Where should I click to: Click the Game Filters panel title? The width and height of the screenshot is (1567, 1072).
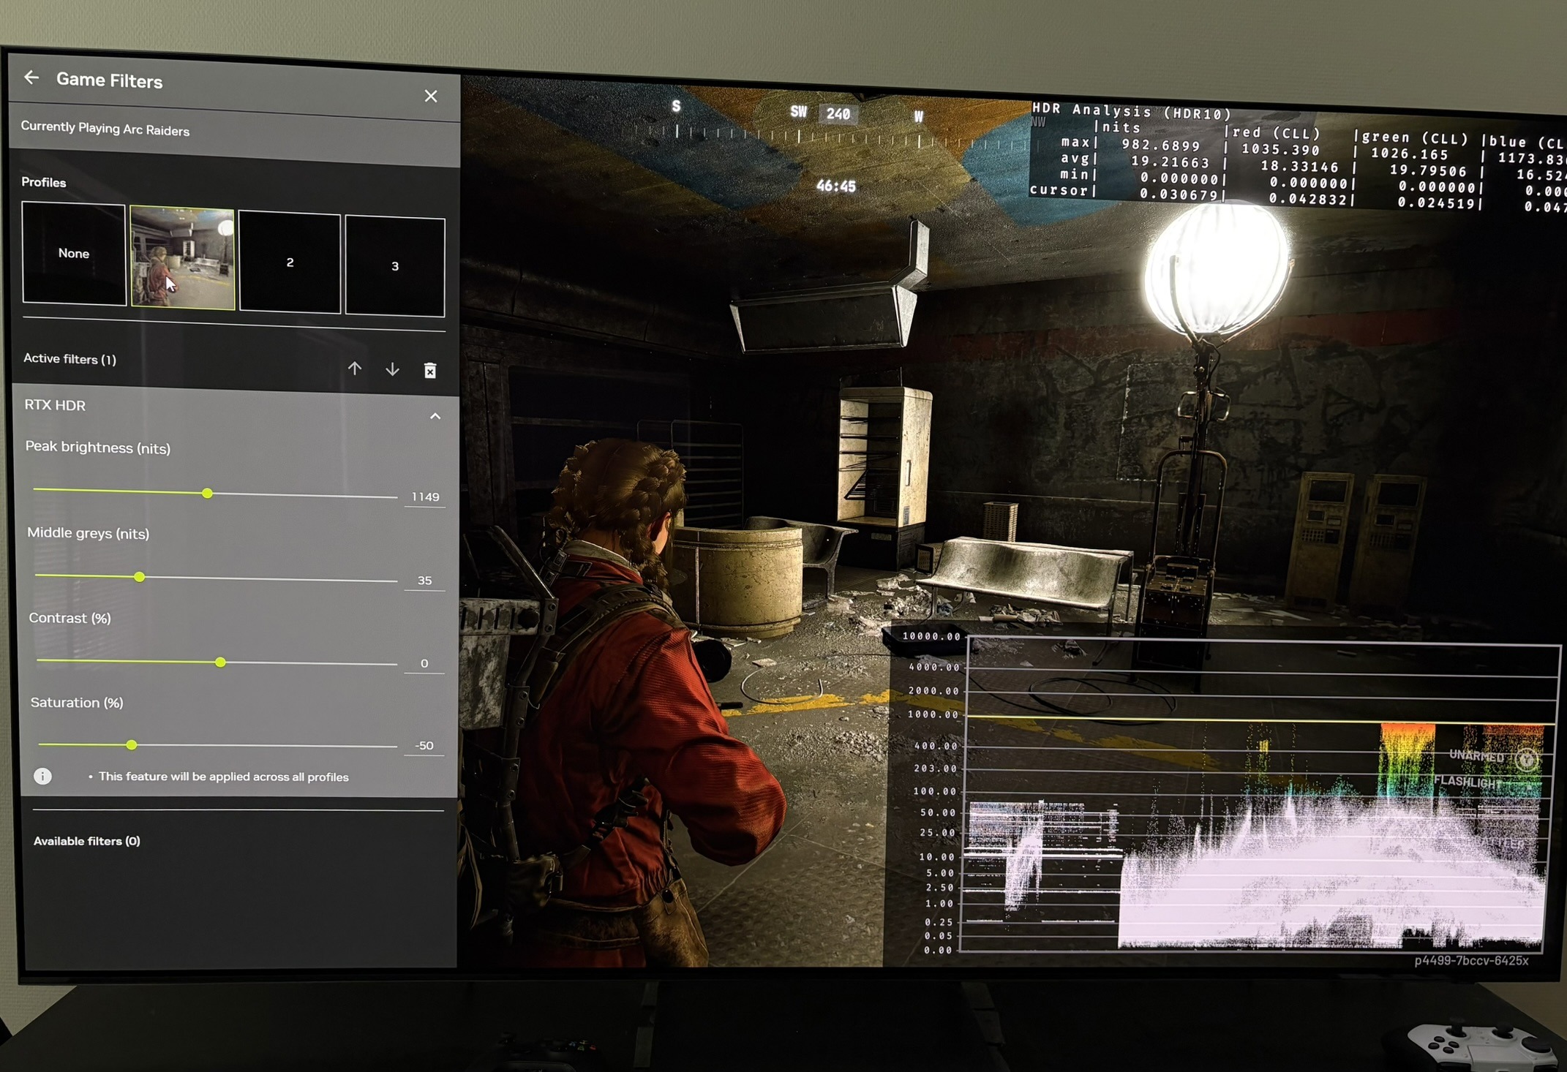tap(110, 80)
